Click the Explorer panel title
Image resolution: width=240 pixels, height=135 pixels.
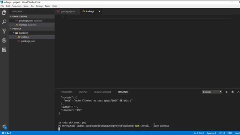pyautogui.click(x=17, y=12)
